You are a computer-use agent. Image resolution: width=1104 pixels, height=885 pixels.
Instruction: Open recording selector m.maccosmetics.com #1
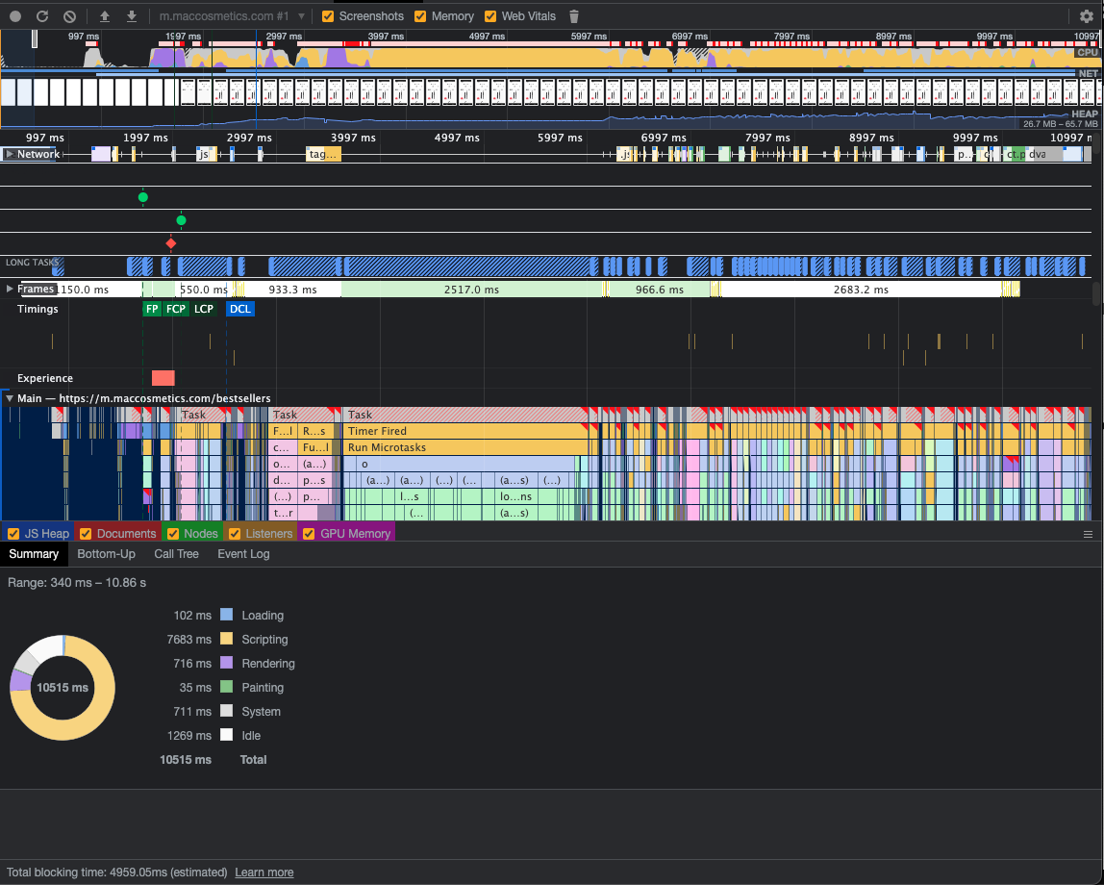(x=232, y=16)
